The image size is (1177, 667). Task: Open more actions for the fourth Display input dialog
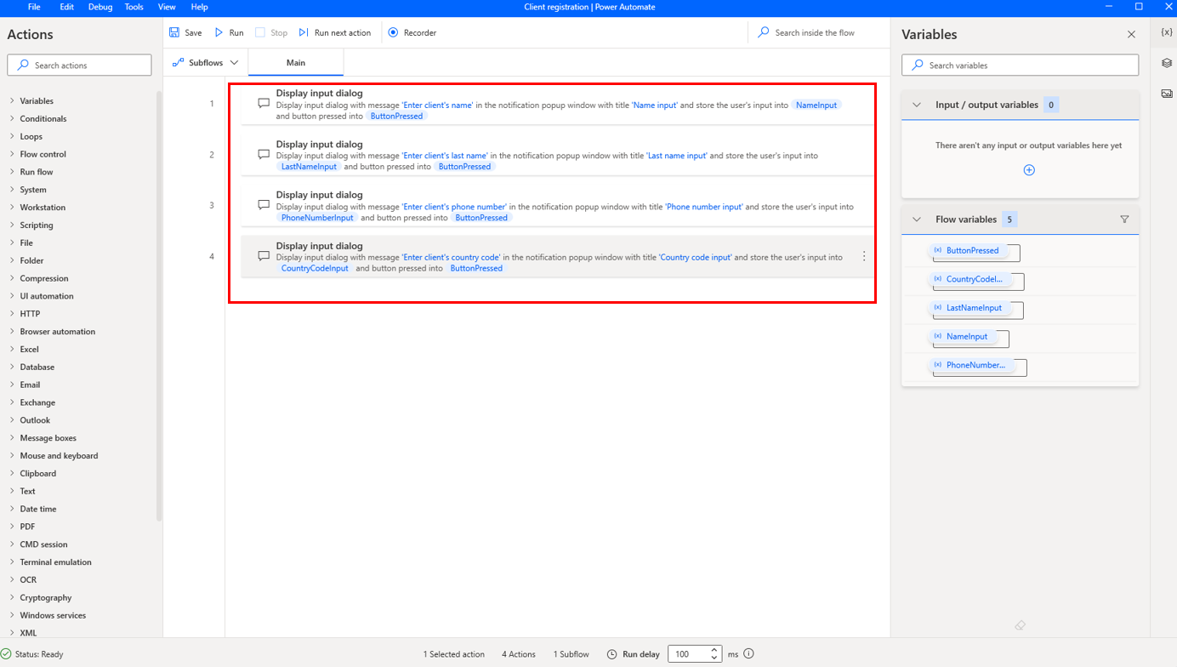tap(864, 255)
